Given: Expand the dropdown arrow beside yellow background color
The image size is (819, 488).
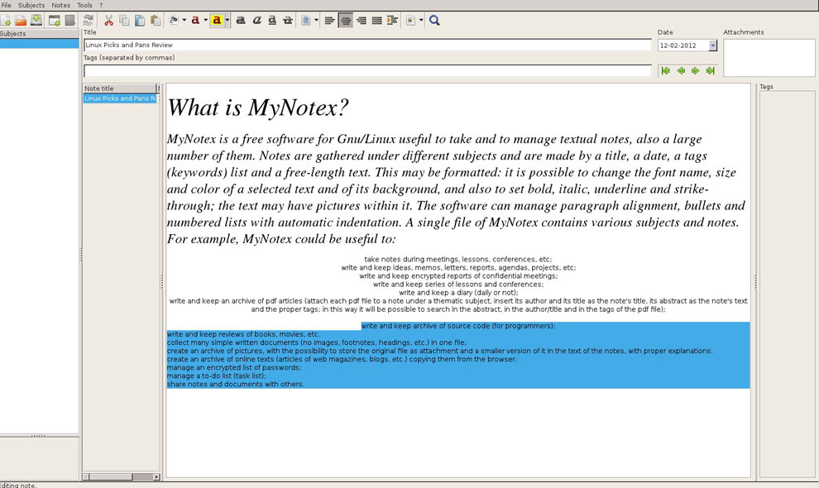Looking at the screenshot, I should click(227, 21).
